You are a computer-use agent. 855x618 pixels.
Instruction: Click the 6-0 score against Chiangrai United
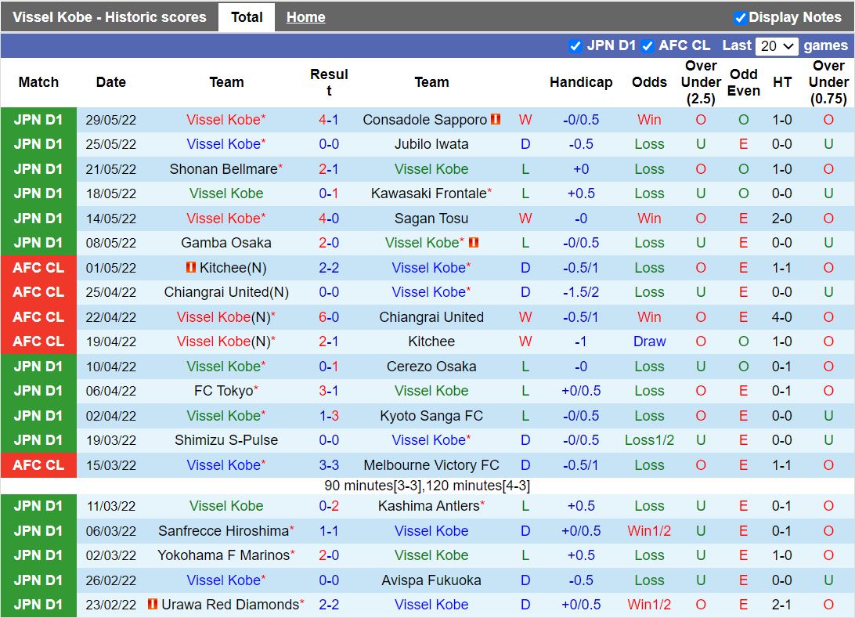(x=329, y=317)
